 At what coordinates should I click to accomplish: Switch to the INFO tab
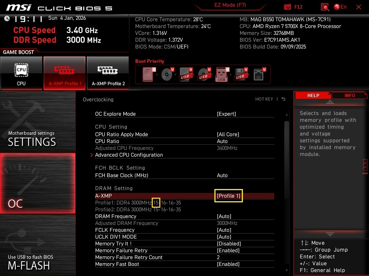click(350, 96)
